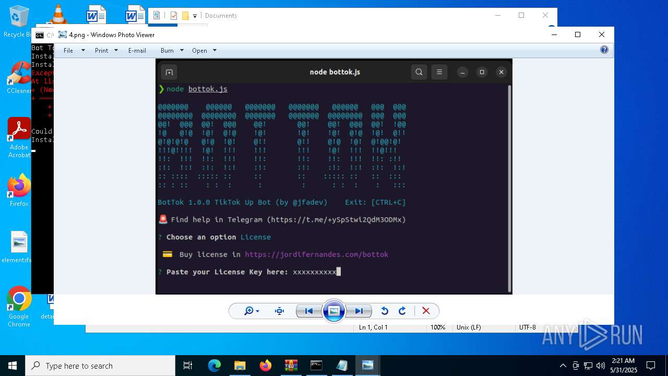Screen dimensions: 668x376
Task: Open the notification center
Action: tap(651, 366)
